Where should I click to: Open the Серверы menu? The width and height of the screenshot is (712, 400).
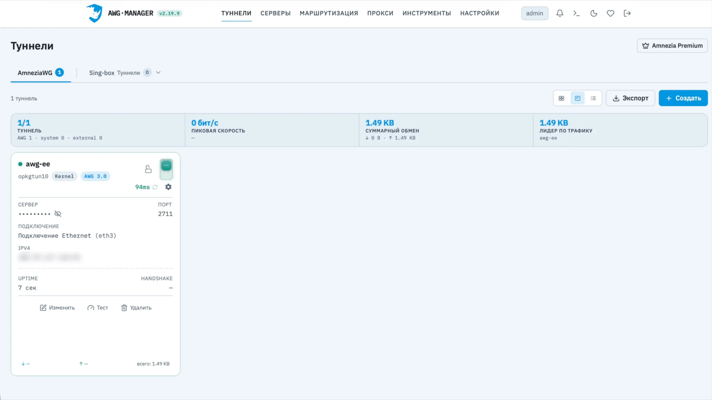(275, 13)
